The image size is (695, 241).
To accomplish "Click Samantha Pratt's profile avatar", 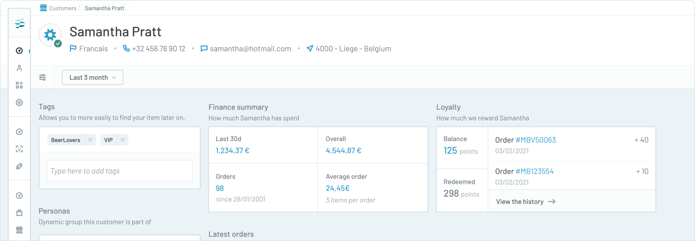I will click(x=50, y=35).
